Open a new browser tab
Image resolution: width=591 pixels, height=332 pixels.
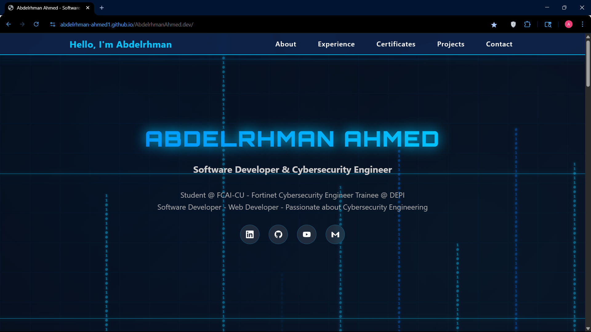click(102, 8)
